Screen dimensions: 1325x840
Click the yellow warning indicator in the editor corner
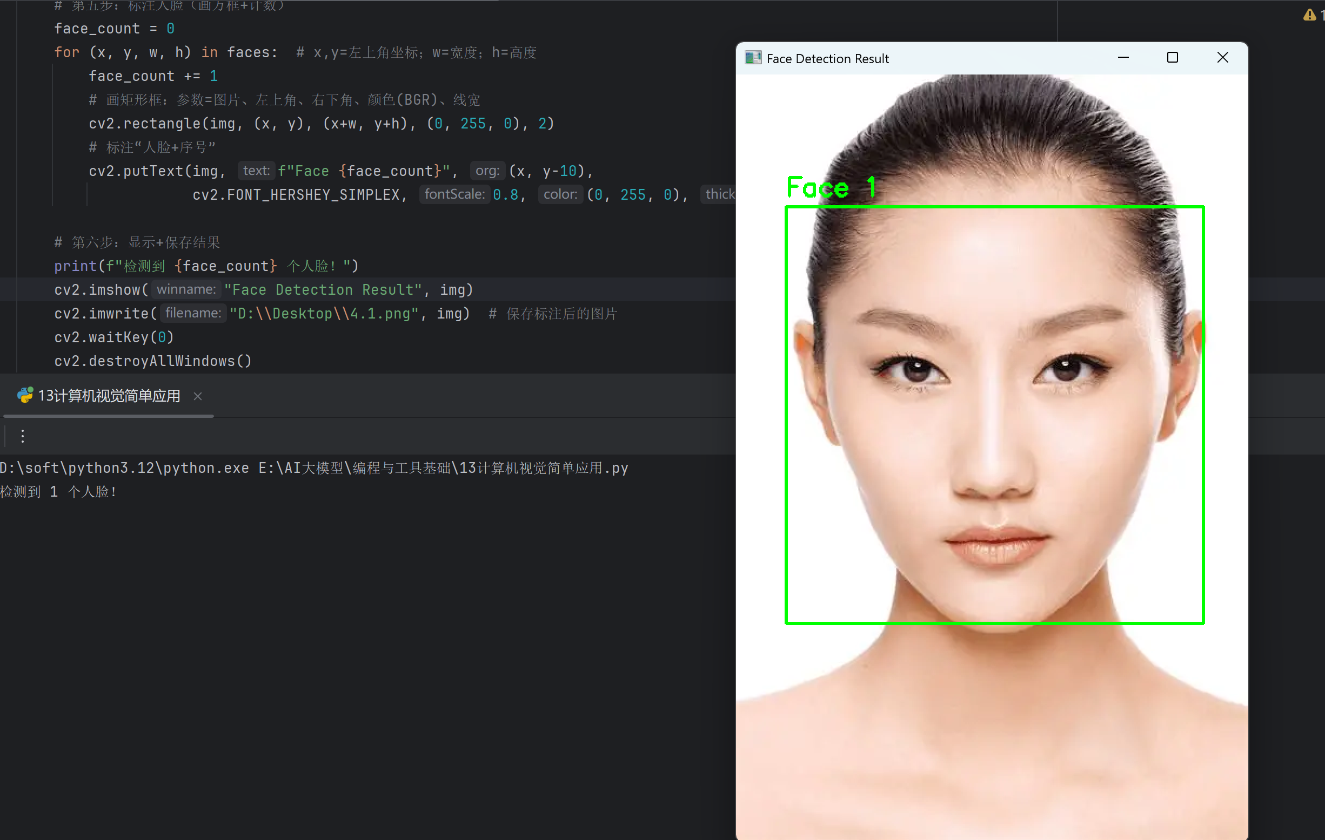click(x=1309, y=15)
